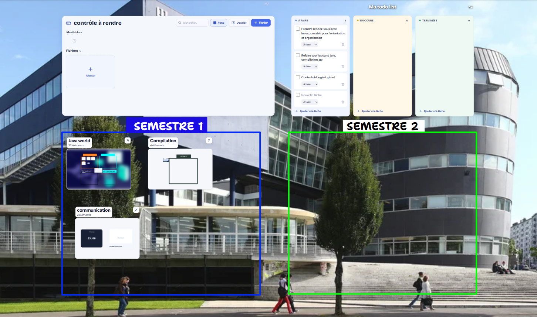Screen dimensions: 537x317
Task: Change status dropdown of 'Nouvelle tâche'
Action: point(310,102)
